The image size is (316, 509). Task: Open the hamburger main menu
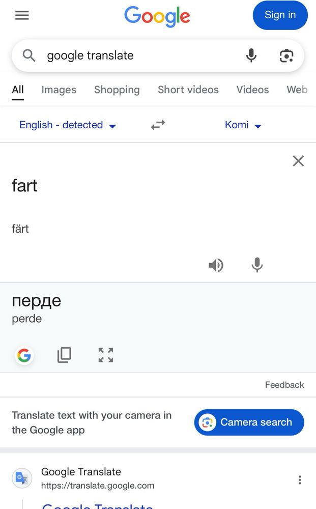(22, 15)
